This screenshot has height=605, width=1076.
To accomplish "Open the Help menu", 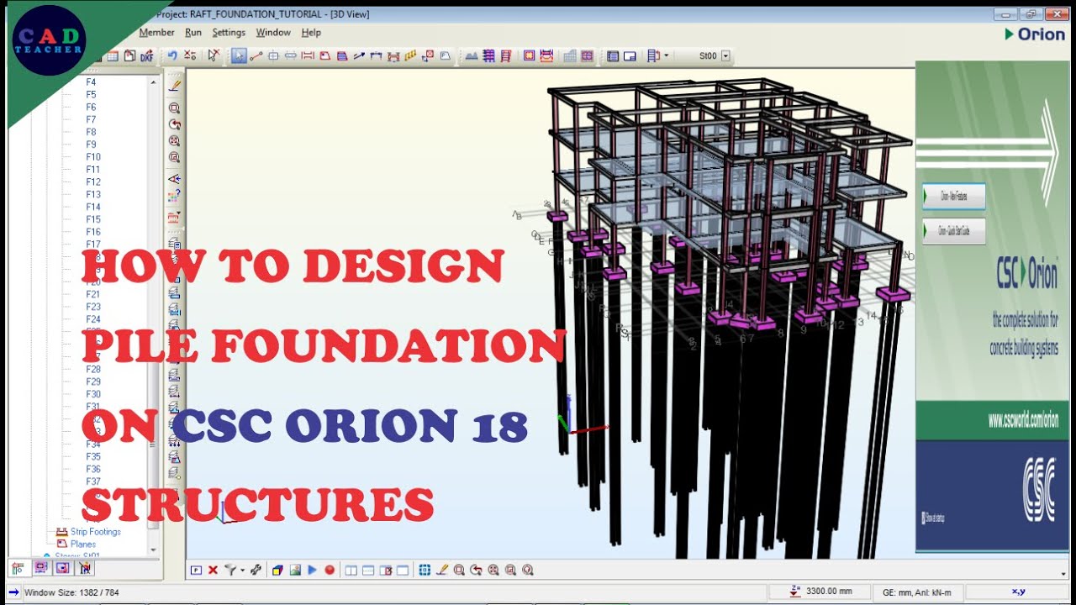I will pyautogui.click(x=311, y=33).
